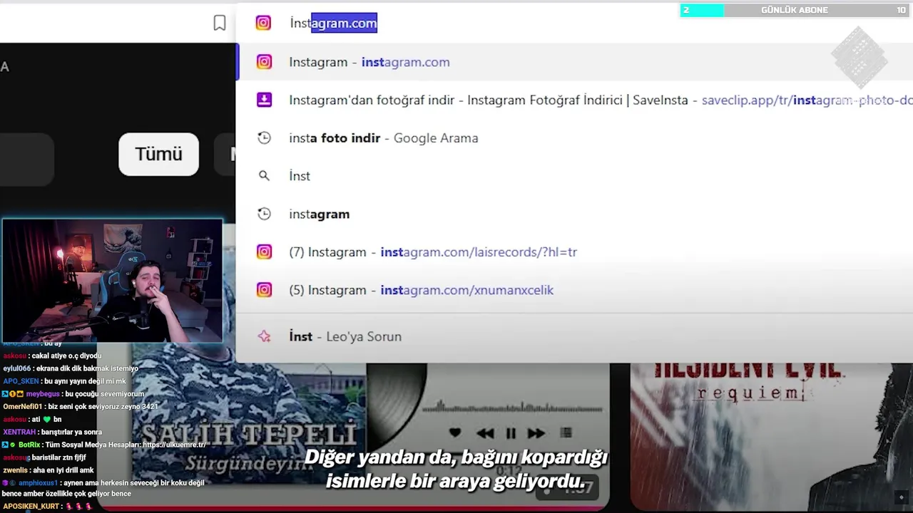Image resolution: width=913 pixels, height=513 pixels.
Task: Open the Resident Evil requiem thumbnail
Action: click(771, 436)
